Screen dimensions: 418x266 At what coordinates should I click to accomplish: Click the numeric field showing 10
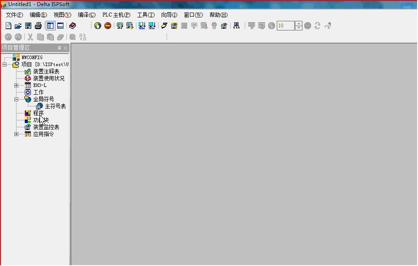[x=285, y=26]
